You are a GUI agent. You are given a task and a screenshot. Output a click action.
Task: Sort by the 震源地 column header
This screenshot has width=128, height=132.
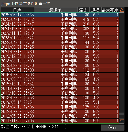click(x=56, y=10)
